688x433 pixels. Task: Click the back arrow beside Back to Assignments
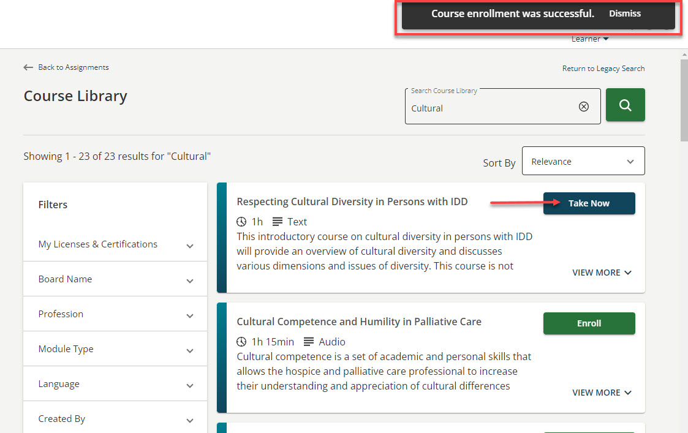click(28, 67)
